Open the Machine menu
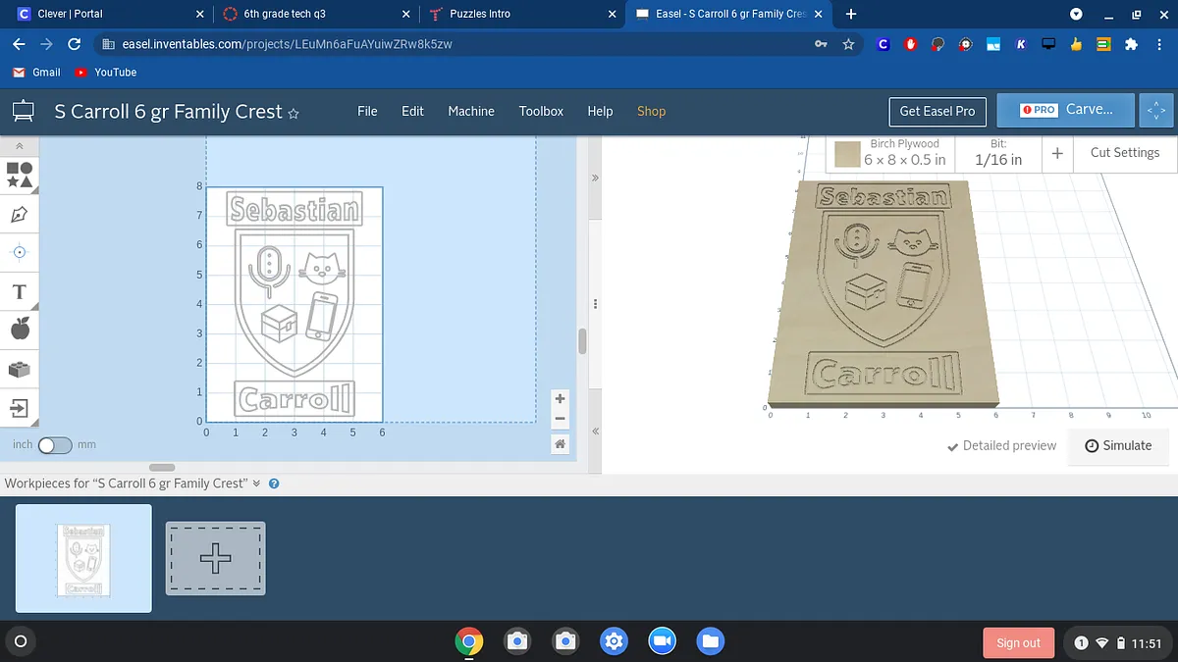This screenshot has height=662, width=1178. pos(471,111)
